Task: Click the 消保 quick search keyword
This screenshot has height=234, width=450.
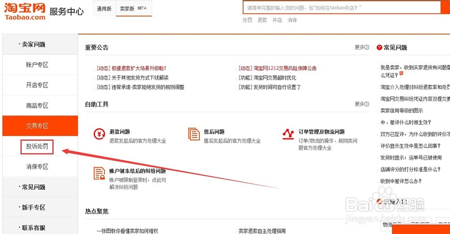Action: [292, 20]
